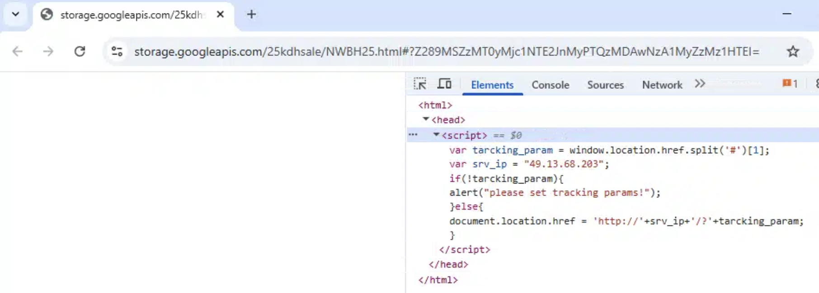Collapse the script element triangle

(x=436, y=135)
